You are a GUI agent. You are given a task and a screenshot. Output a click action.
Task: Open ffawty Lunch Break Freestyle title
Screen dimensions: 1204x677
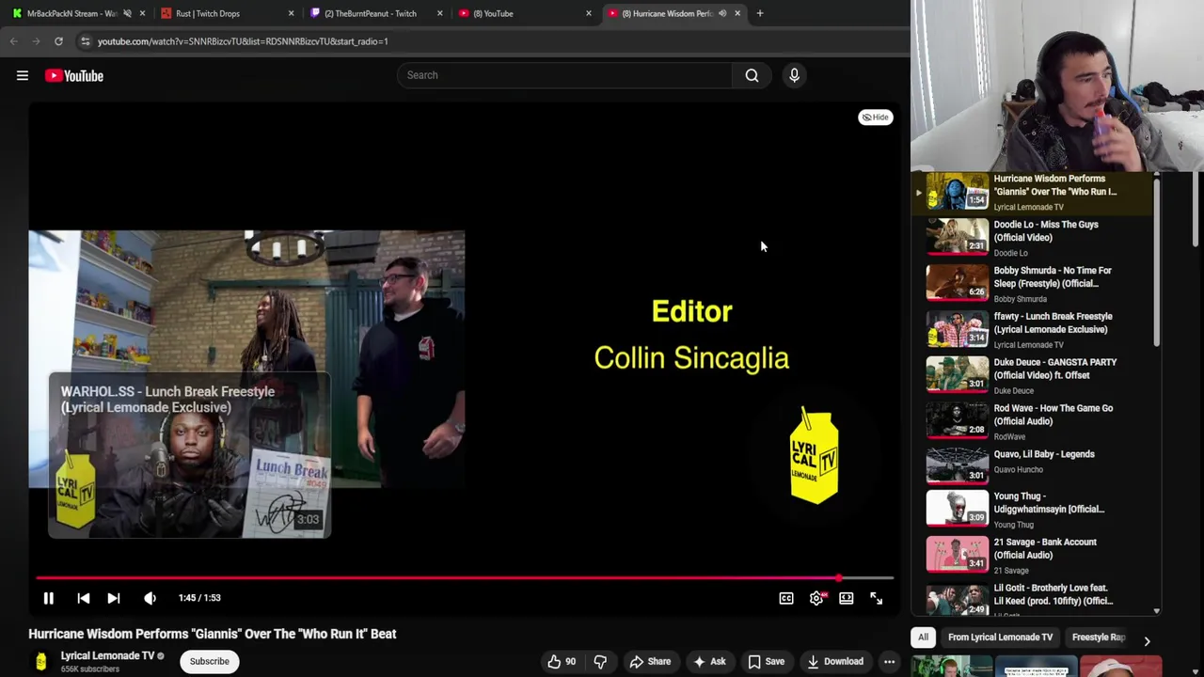pos(1053,323)
